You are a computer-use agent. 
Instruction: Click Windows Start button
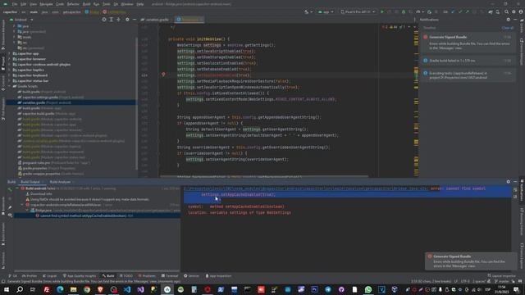pyautogui.click(x=7, y=289)
